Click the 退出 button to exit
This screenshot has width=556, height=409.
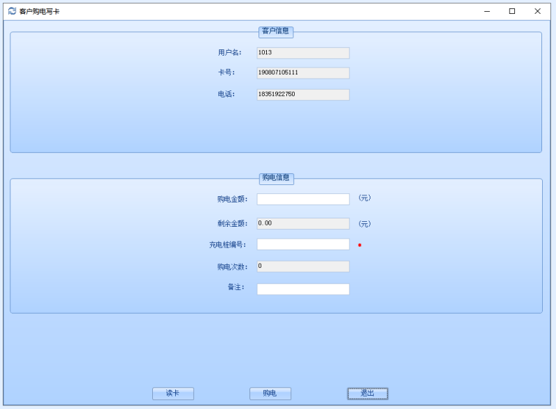coord(368,394)
